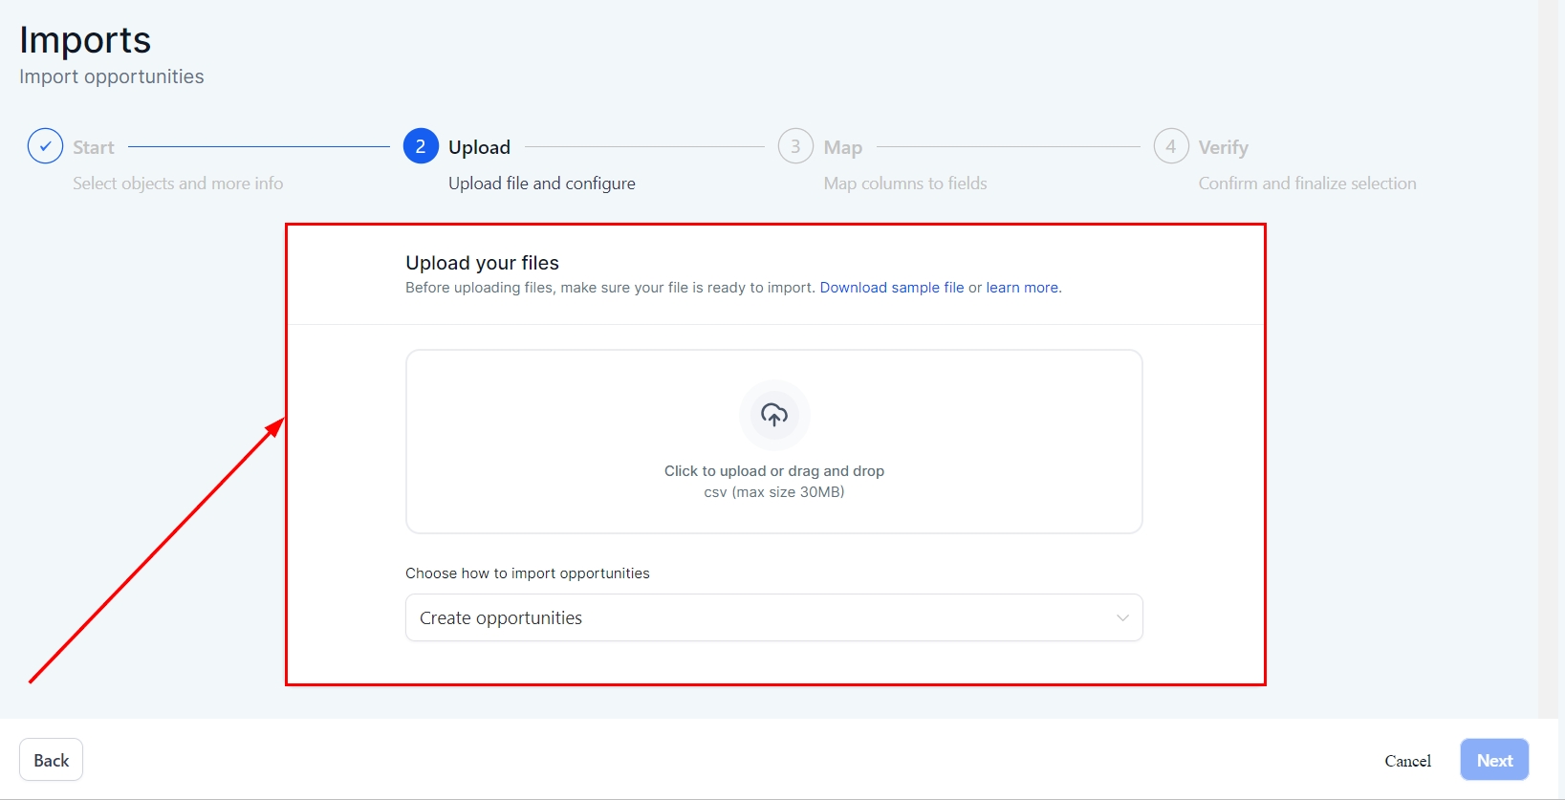Open the Download sample file link

tap(891, 288)
